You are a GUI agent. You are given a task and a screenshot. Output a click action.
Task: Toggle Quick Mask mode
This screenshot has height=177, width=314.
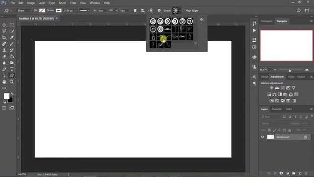click(4, 108)
